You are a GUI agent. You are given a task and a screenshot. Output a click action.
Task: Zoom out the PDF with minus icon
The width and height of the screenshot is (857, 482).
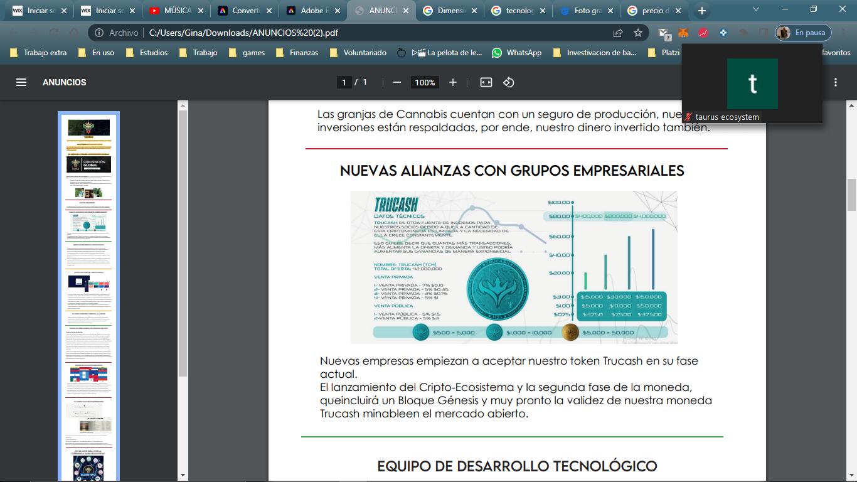397,82
